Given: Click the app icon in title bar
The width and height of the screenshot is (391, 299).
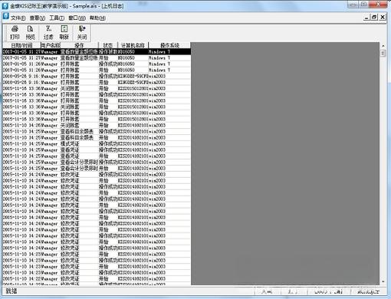Looking at the screenshot, I should 5,5.
